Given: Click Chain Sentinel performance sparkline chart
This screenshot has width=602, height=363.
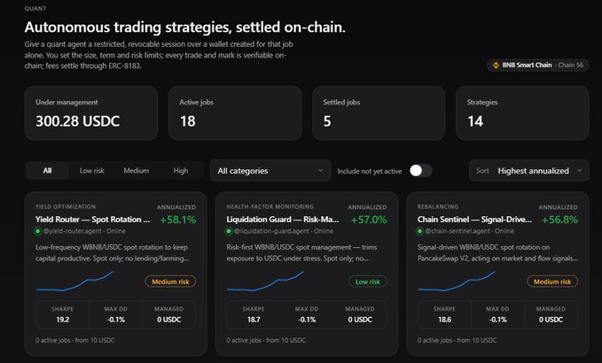Looking at the screenshot, I should (457, 282).
